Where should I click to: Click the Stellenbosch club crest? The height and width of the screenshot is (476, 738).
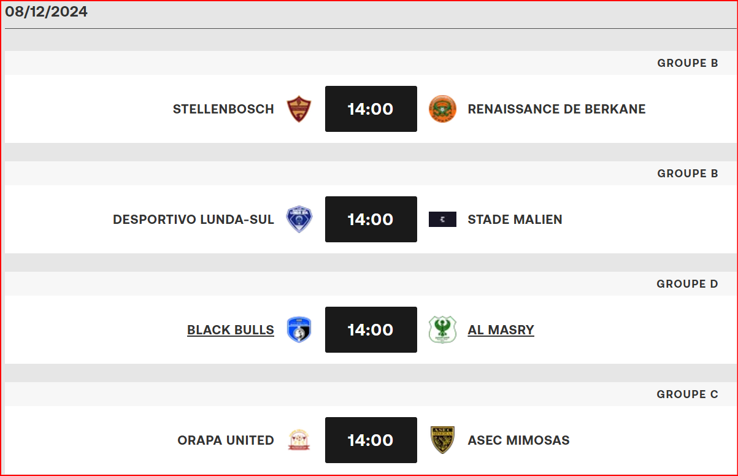point(299,109)
